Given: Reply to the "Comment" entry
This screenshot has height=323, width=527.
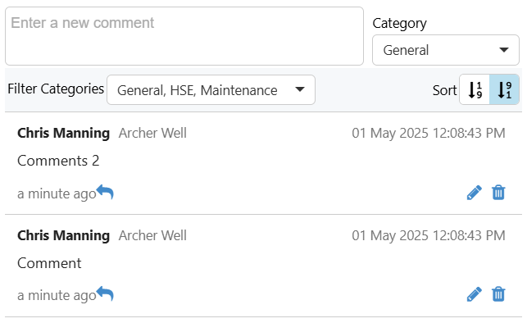Looking at the screenshot, I should 105,294.
